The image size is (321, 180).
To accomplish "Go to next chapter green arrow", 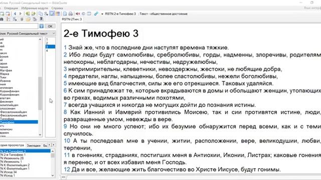I will tap(34, 13).
